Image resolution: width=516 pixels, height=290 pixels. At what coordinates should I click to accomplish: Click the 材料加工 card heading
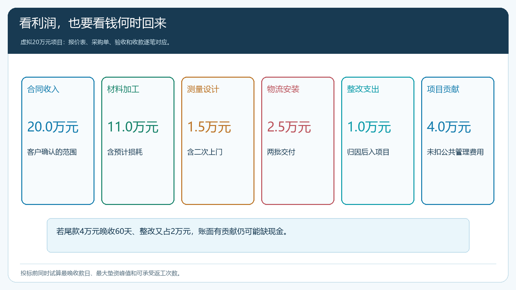(x=123, y=89)
